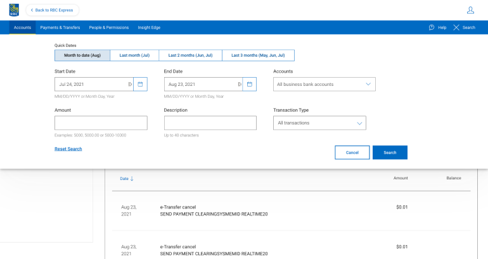Viewport: 488px width, 259px height.
Task: Open the Start Date calendar picker
Action: tap(140, 84)
